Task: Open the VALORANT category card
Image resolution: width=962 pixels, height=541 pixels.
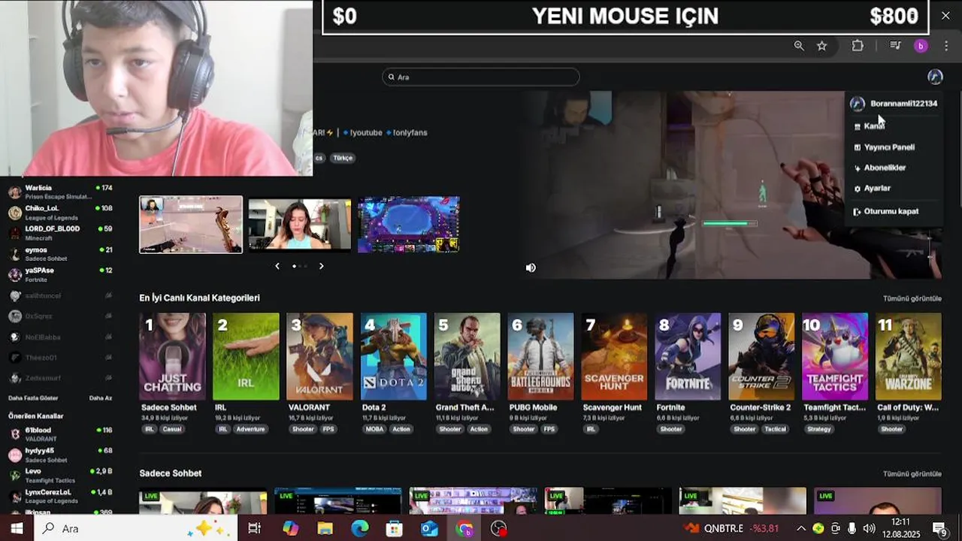Action: (x=320, y=356)
